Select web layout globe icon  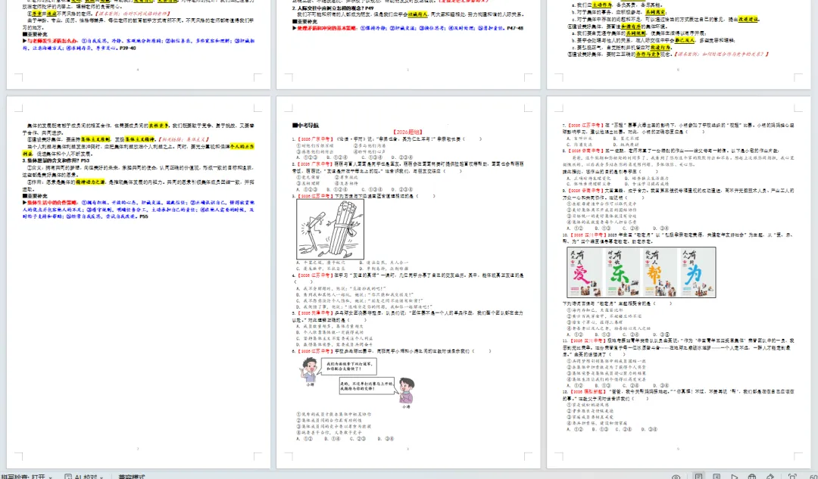(752, 477)
